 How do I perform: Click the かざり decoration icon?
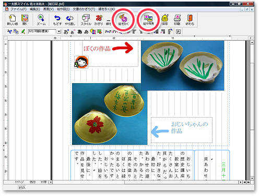pyautogui.click(x=99, y=20)
